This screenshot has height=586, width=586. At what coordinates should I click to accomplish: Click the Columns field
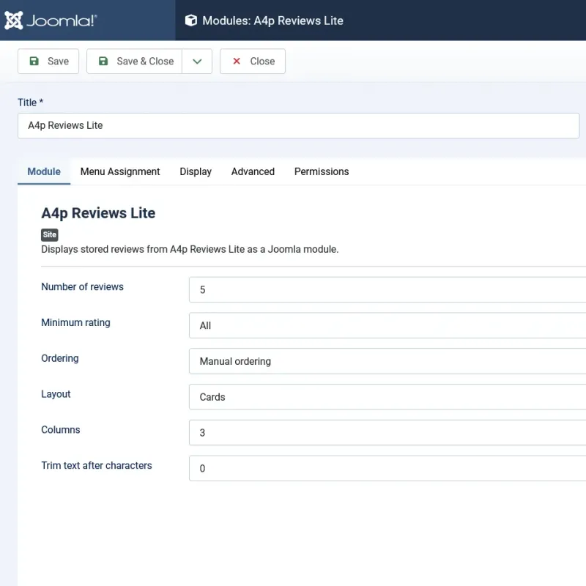point(387,433)
